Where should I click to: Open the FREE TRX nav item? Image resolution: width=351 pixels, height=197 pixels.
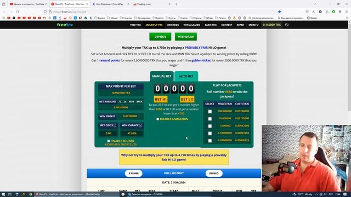(x=135, y=25)
